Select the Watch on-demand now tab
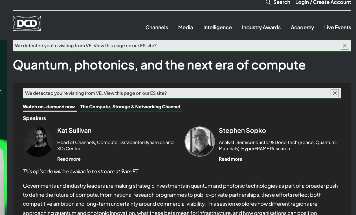This screenshot has width=356, height=215. [49, 107]
